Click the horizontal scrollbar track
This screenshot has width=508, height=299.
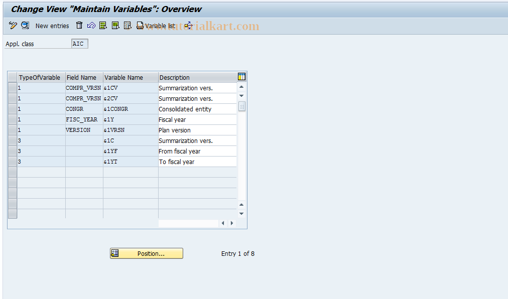pyautogui.click(x=189, y=223)
